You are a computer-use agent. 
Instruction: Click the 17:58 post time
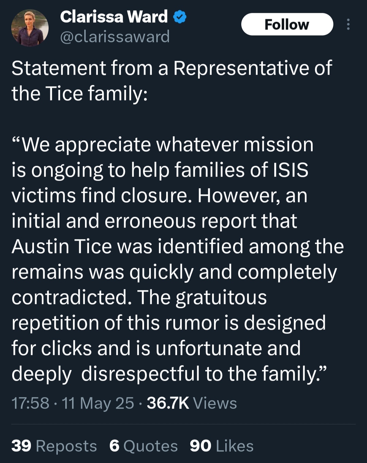pyautogui.click(x=30, y=403)
